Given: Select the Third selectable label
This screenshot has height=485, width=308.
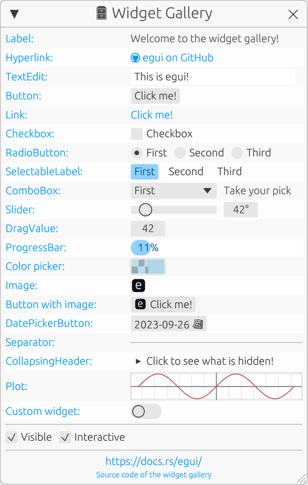Looking at the screenshot, I should pos(229,172).
